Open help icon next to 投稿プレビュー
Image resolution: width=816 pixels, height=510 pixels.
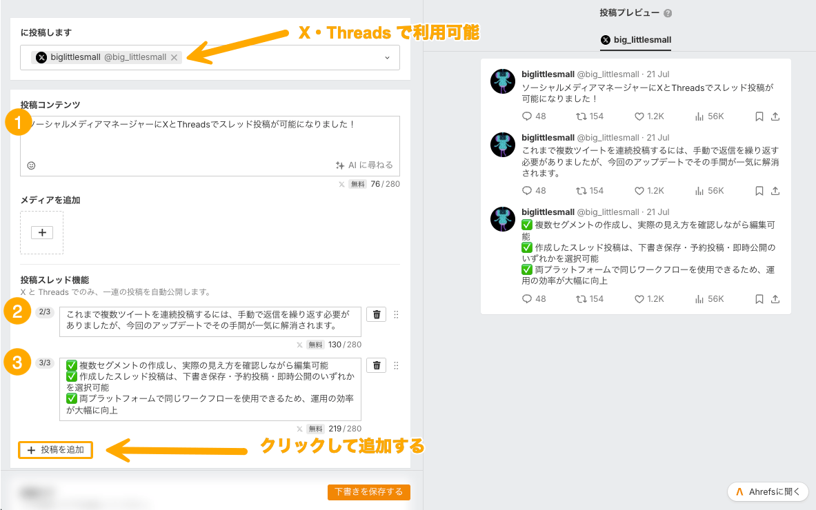click(668, 14)
